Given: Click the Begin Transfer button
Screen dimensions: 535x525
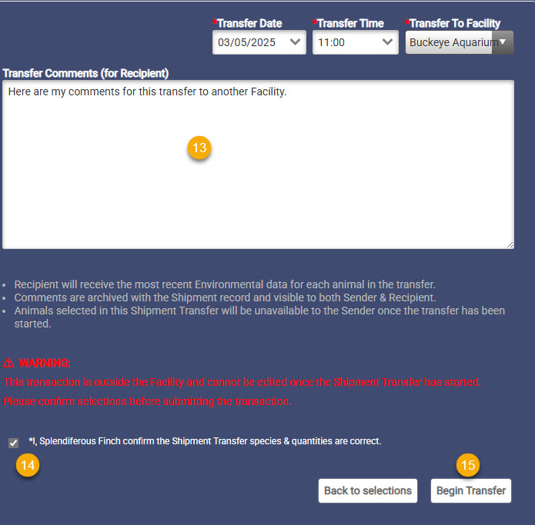Looking at the screenshot, I should pyautogui.click(x=471, y=490).
